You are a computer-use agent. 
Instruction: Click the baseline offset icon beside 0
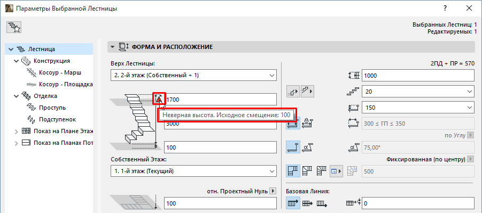[x=354, y=203]
